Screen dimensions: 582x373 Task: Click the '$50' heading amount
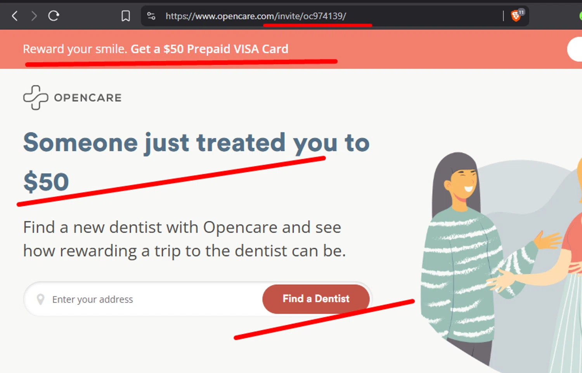click(46, 182)
